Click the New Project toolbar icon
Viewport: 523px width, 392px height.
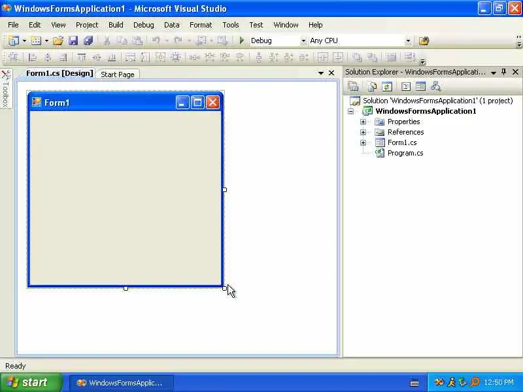tap(14, 41)
